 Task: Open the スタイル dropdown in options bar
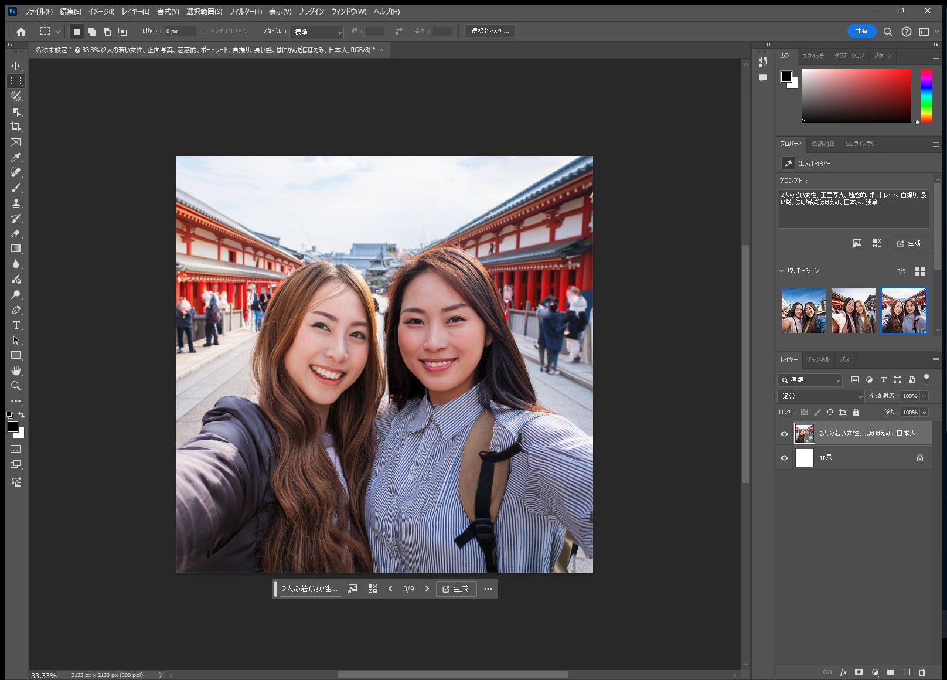316,31
